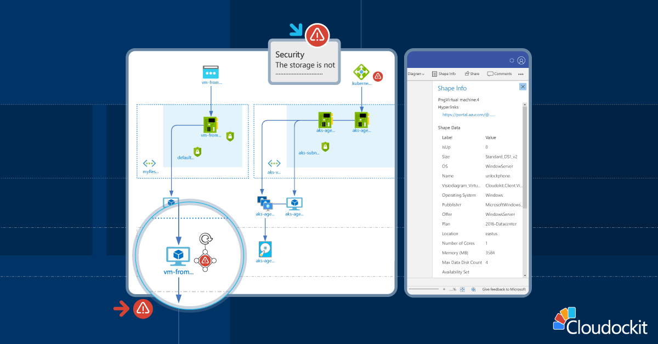Click the green lock beside the vm-from NIC
658x344 pixels.
[230, 136]
